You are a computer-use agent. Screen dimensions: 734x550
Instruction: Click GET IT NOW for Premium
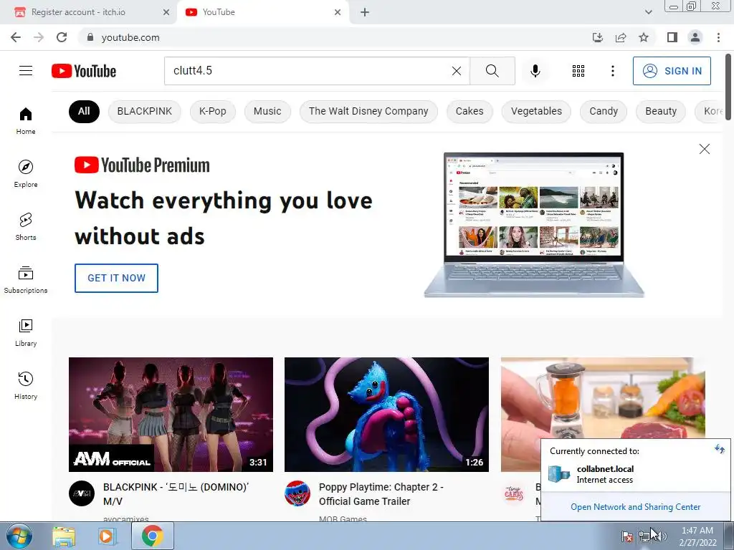click(116, 278)
